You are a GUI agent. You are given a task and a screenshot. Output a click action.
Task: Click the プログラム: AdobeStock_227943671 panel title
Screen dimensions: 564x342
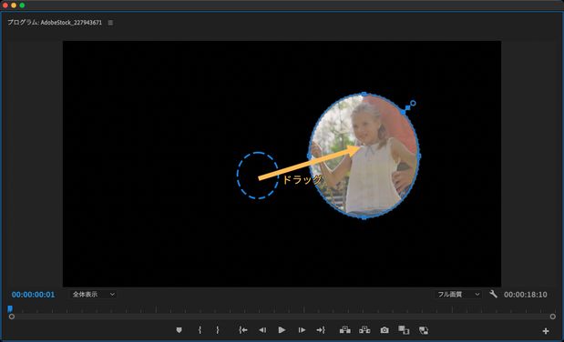[x=55, y=22]
